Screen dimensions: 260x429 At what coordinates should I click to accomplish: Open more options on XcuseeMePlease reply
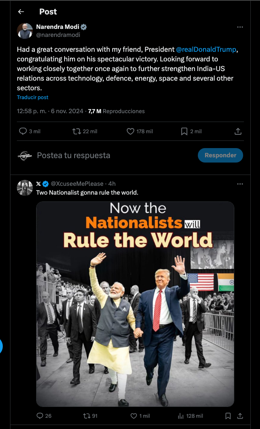coord(240,184)
